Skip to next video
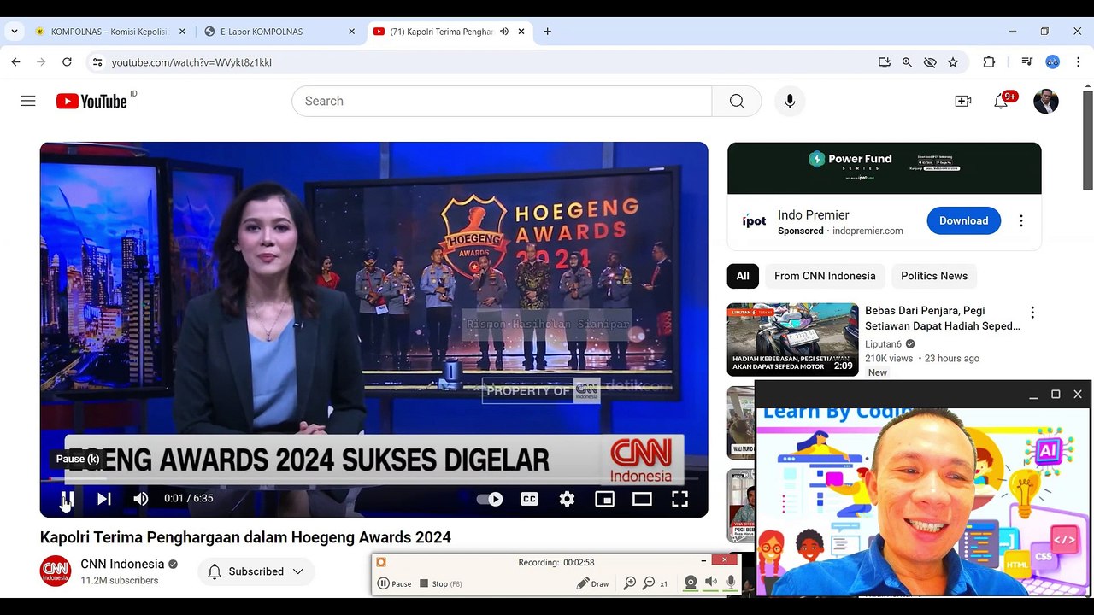 click(x=103, y=499)
